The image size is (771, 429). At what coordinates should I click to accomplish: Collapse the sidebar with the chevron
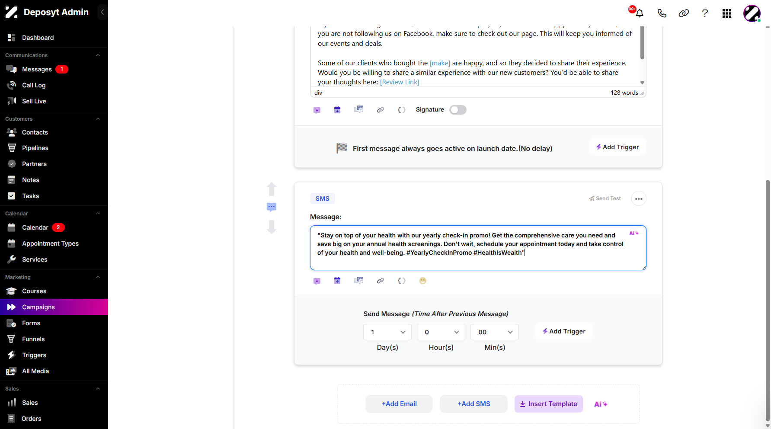coord(102,12)
